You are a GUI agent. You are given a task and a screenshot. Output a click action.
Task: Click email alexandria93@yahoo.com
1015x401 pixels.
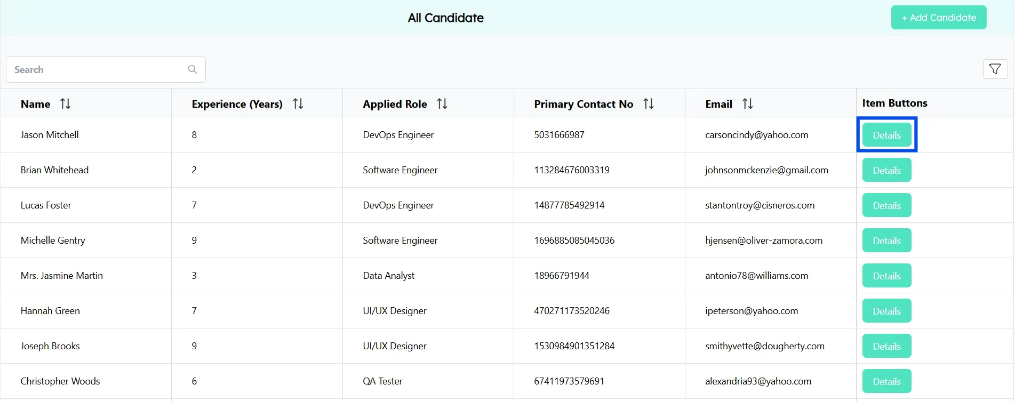pos(758,381)
